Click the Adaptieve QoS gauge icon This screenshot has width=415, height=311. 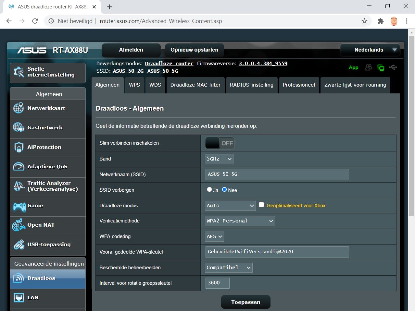[x=19, y=166]
